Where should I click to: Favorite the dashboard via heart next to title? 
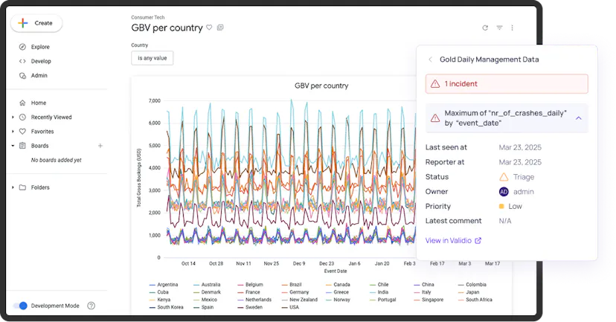(209, 28)
